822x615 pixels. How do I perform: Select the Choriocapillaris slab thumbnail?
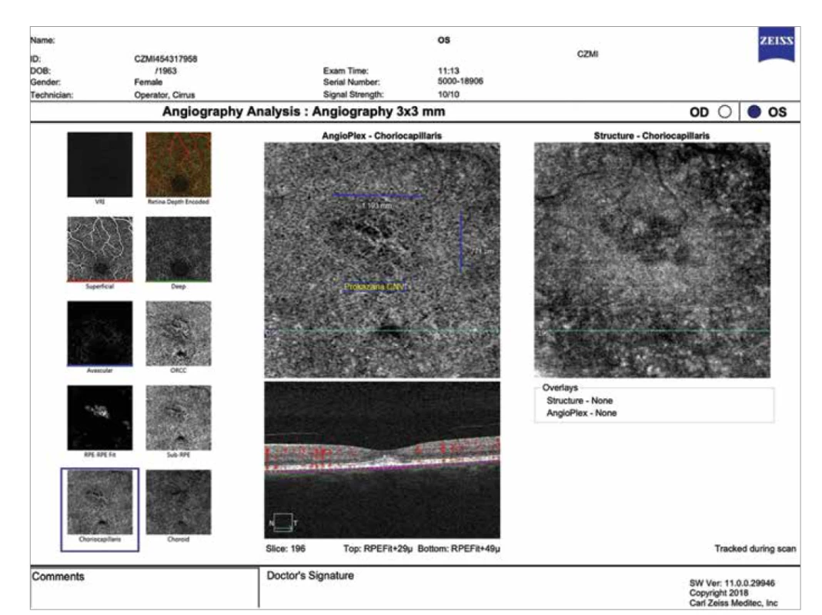99,502
